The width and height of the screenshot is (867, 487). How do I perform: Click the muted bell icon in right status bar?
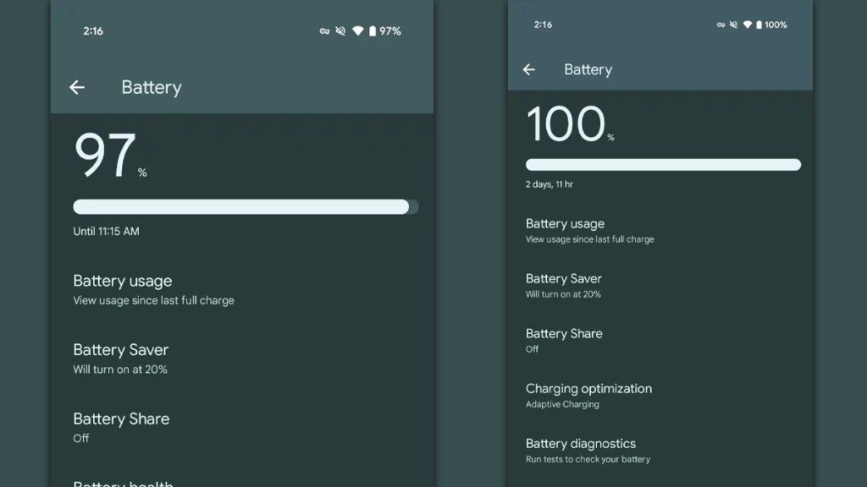point(733,25)
